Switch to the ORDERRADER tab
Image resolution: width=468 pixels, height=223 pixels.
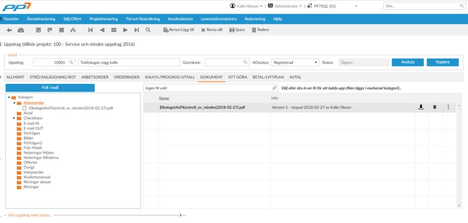127,77
